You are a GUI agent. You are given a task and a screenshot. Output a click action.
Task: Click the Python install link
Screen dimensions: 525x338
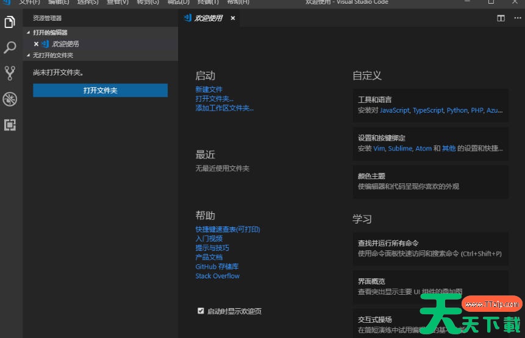pyautogui.click(x=457, y=111)
